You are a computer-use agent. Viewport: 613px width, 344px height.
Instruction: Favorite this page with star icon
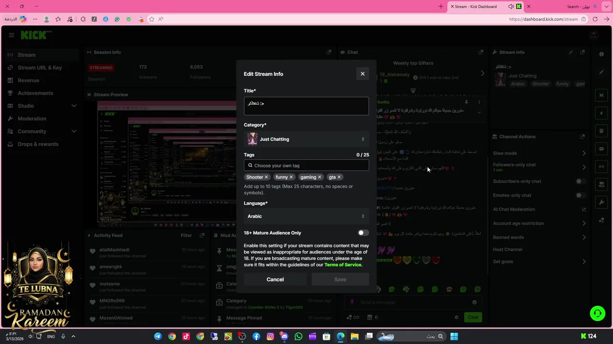151,19
